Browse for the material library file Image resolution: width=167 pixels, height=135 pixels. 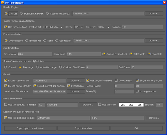pyautogui.click(x=154, y=41)
